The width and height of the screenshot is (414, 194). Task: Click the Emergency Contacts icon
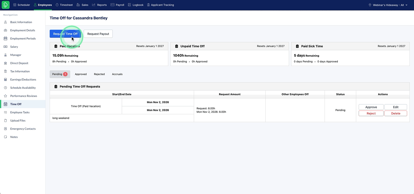click(5, 129)
